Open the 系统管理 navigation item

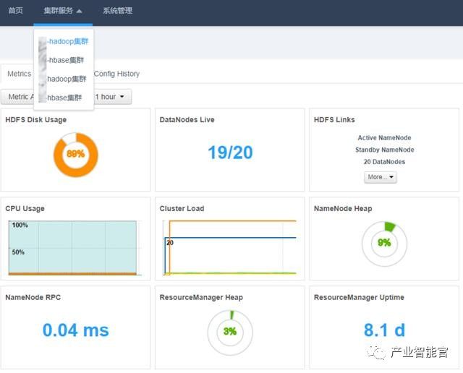(x=118, y=11)
